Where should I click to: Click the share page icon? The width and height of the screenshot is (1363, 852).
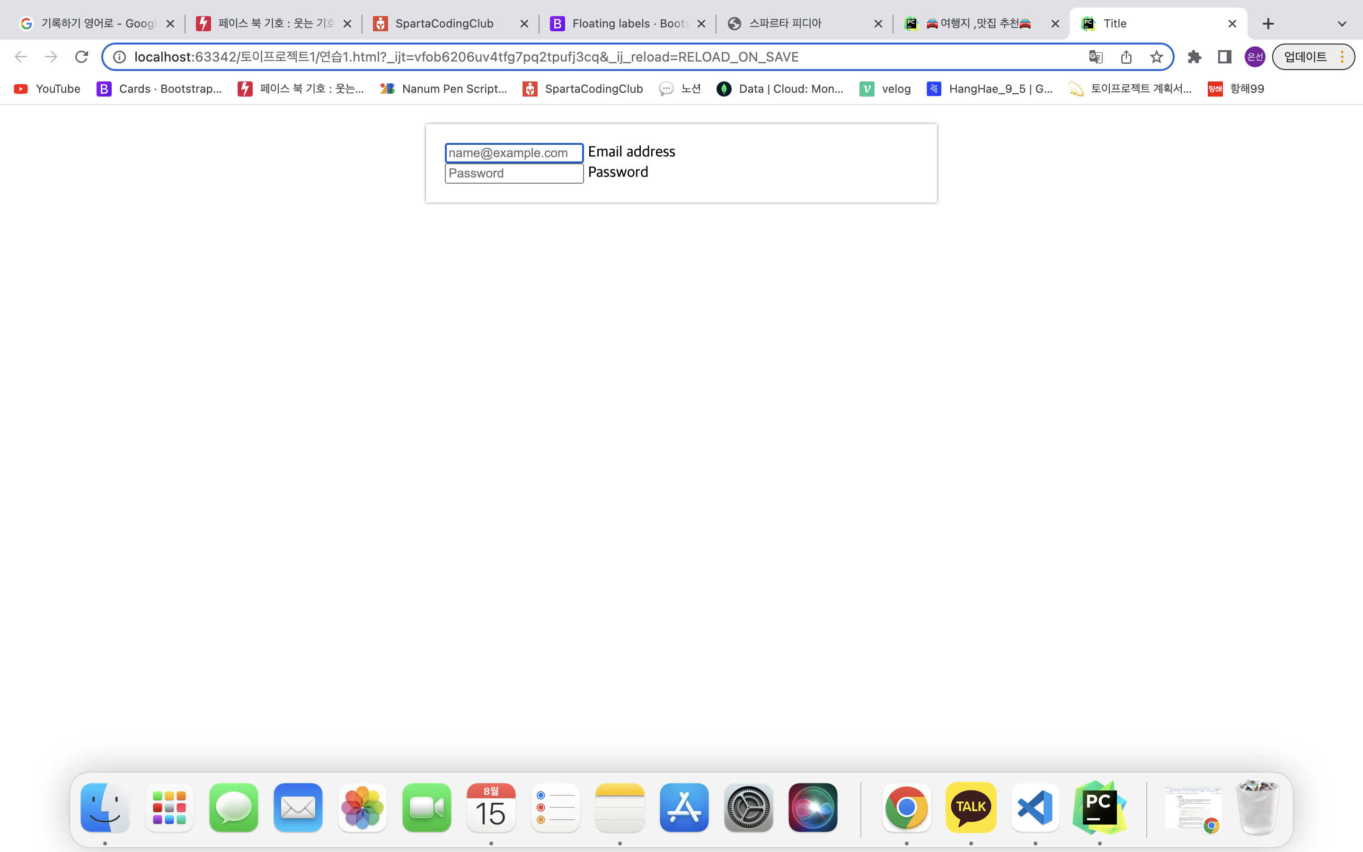pyautogui.click(x=1126, y=57)
